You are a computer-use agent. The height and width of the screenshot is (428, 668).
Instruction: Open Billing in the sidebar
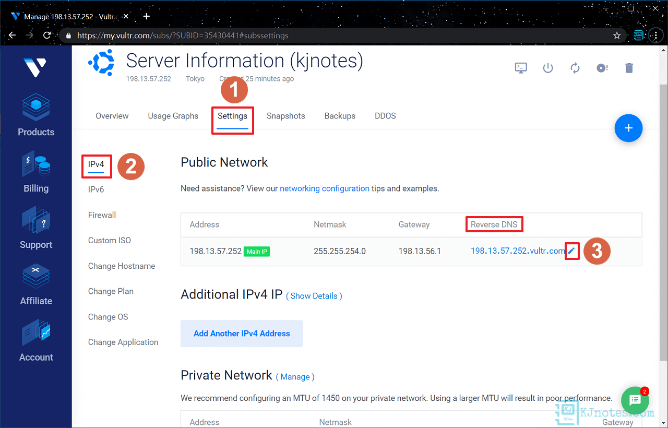36,172
